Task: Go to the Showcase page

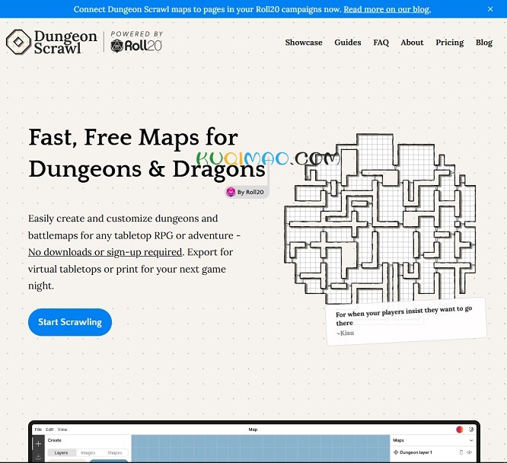Action: 304,43
